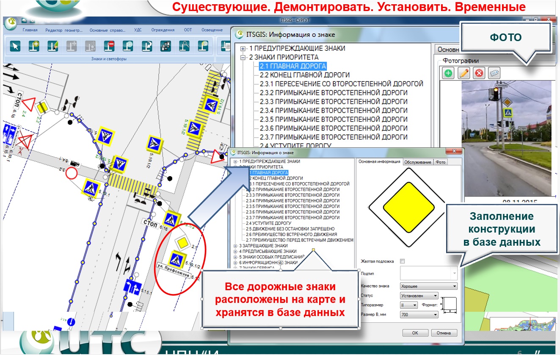This screenshot has width=560, height=355.
Task: Open the sign info tool with the 'i' badge
Action: coord(128,45)
